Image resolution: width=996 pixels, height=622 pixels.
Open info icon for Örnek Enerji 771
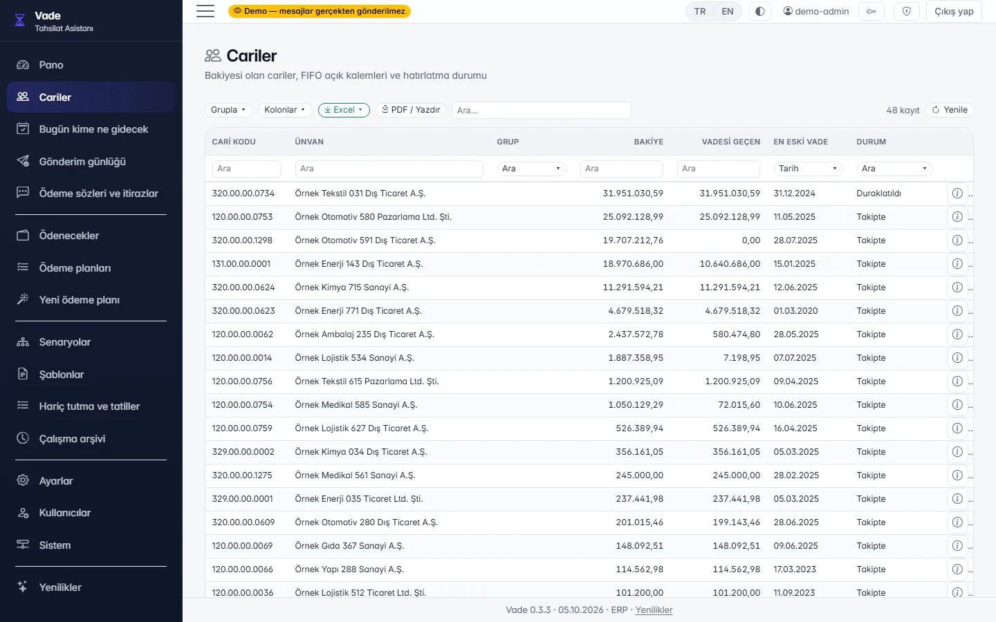tap(957, 311)
